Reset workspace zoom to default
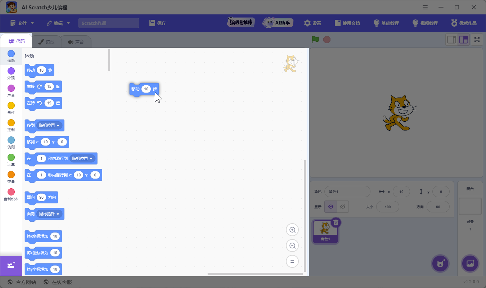Screen dimensions: 486x288 click(x=292, y=261)
